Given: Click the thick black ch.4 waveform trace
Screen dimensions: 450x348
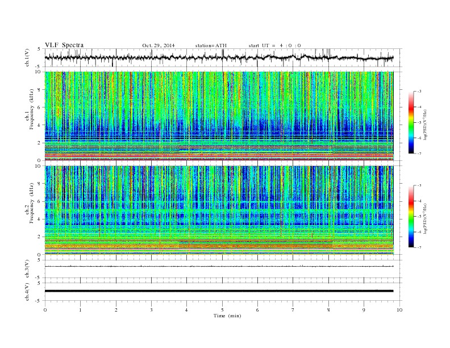Looking at the screenshot, I should coord(219,291).
